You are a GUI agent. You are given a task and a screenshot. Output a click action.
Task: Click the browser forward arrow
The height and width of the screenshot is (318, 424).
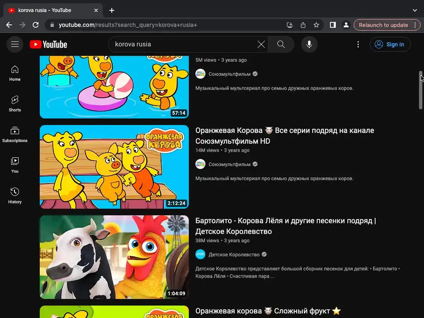coord(22,25)
